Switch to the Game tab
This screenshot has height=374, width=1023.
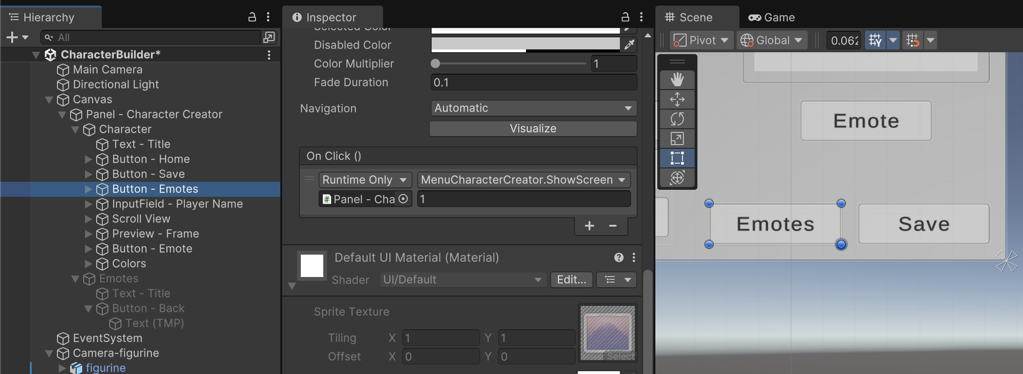click(772, 18)
